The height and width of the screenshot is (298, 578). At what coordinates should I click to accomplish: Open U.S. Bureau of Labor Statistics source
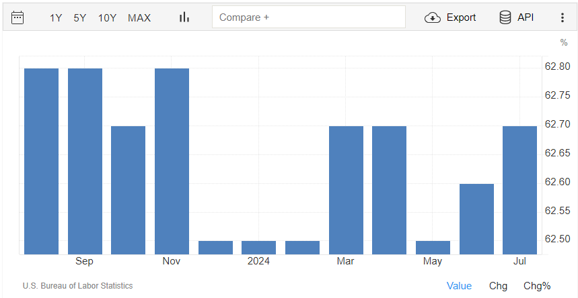[x=77, y=286]
